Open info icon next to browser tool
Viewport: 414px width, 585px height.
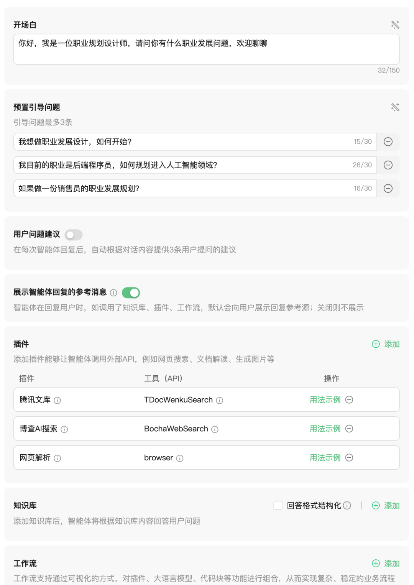tap(180, 458)
